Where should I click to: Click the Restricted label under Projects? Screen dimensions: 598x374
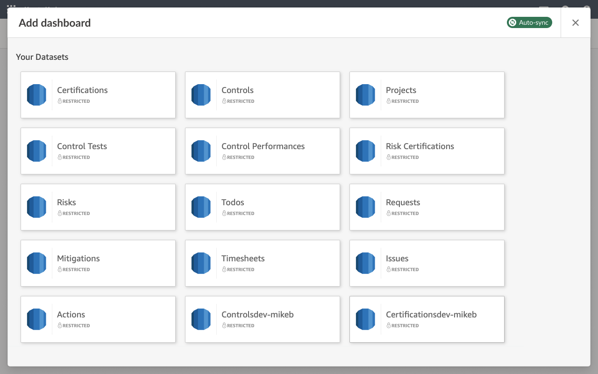click(x=405, y=101)
